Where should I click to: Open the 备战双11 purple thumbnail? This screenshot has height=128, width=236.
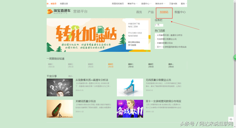[130, 109]
